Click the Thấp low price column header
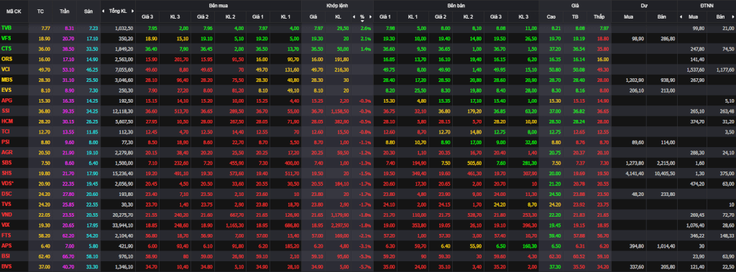 (x=599, y=17)
